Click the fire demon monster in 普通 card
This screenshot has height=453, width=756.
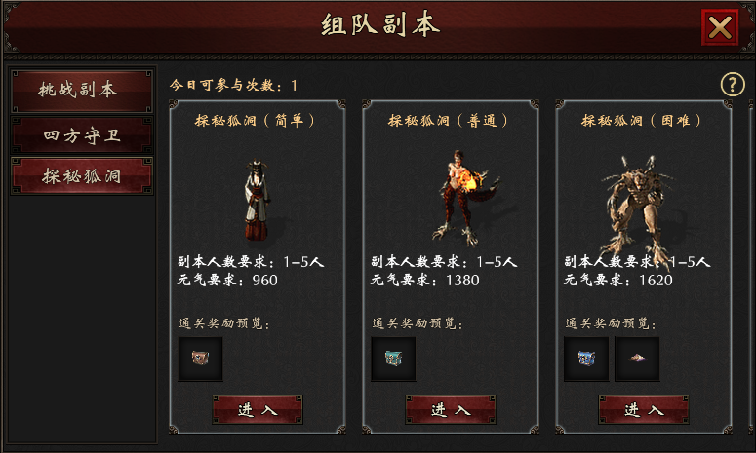[461, 198]
